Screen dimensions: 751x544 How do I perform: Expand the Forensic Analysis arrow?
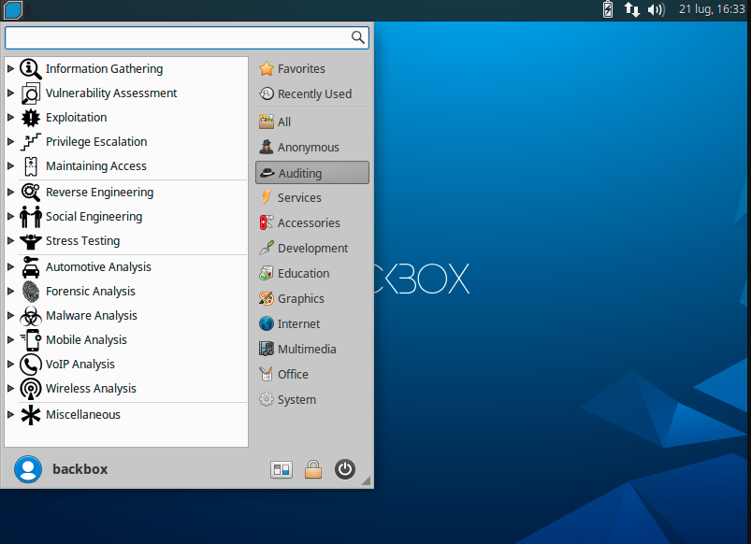(10, 292)
